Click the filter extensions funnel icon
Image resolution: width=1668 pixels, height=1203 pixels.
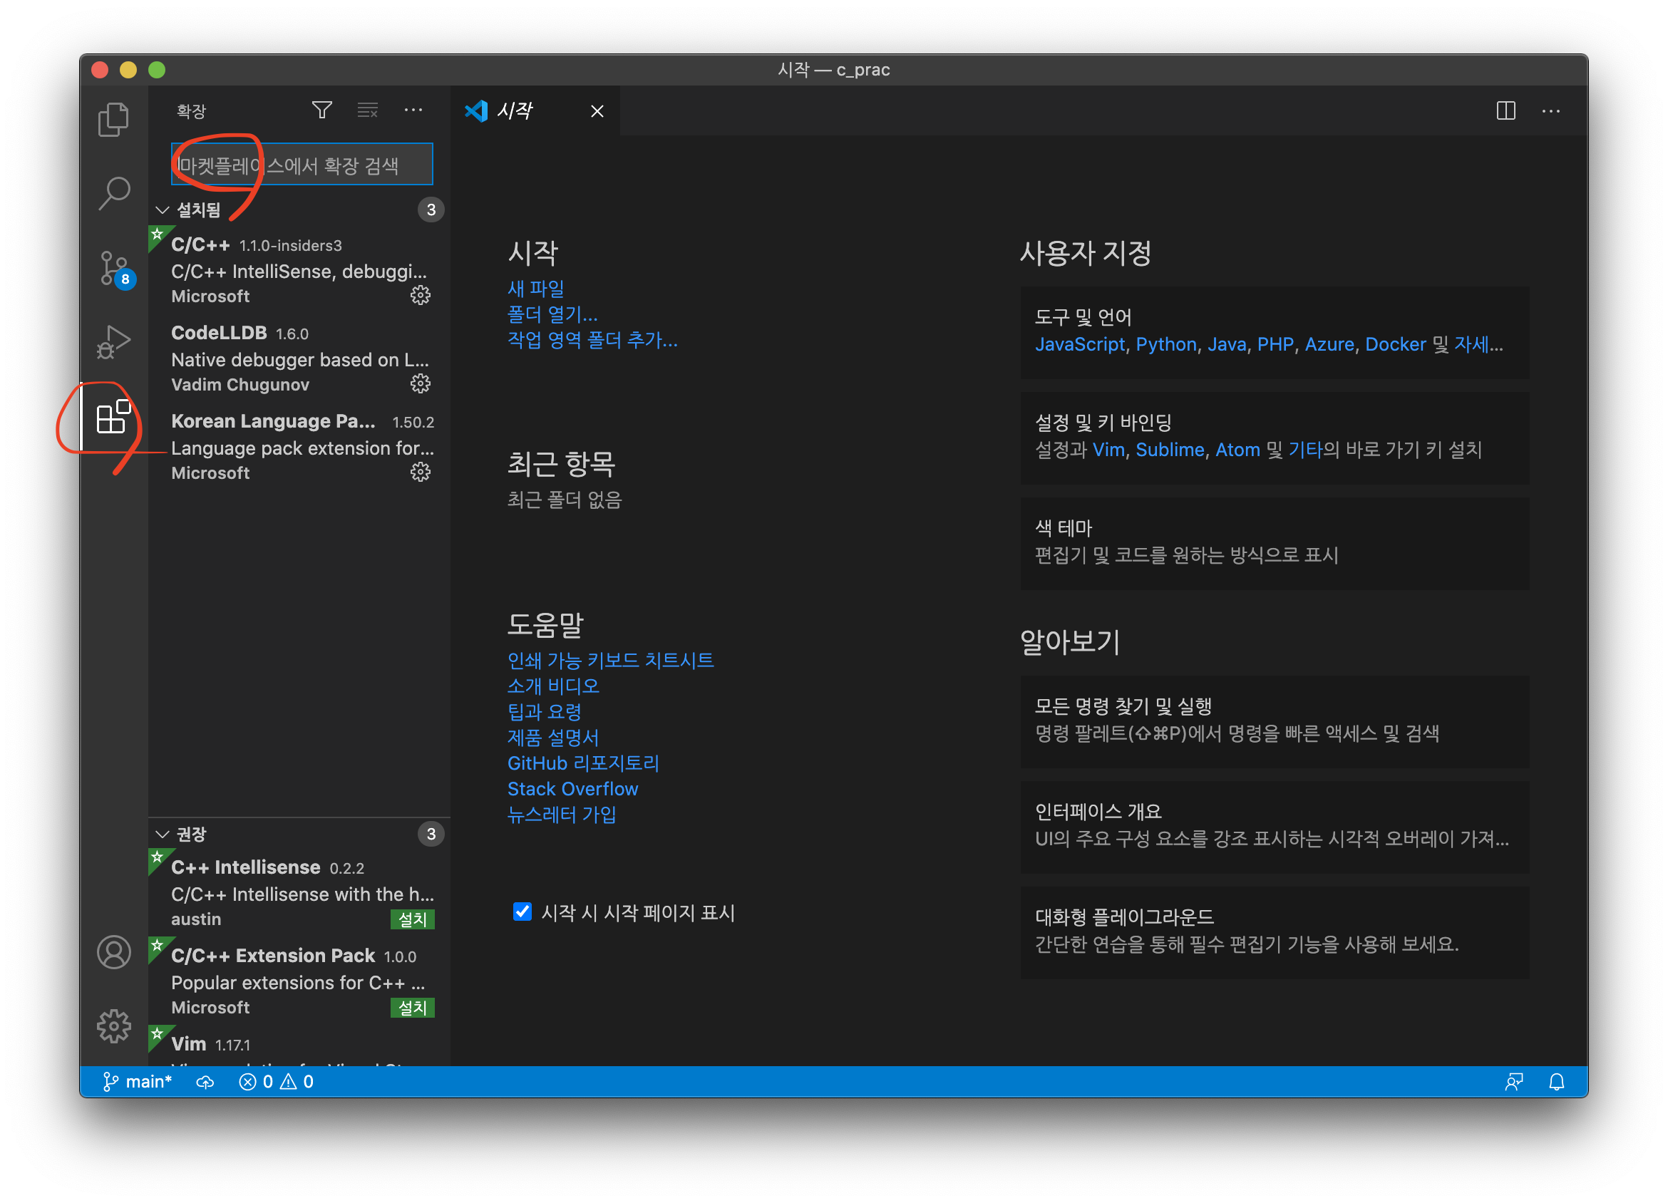[322, 110]
